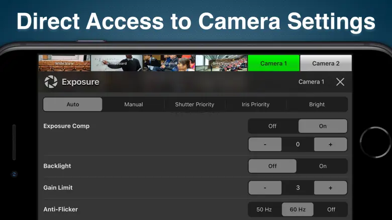392x220 pixels.
Task: Set Anti-Flicker to 50 Hz
Action: tap(264, 209)
